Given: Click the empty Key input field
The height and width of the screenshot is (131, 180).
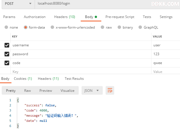Looking at the screenshot, I should (81, 72).
